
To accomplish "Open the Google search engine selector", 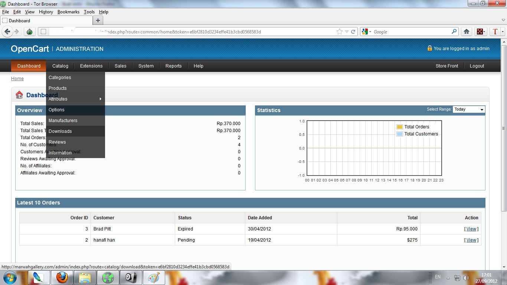I will point(366,32).
